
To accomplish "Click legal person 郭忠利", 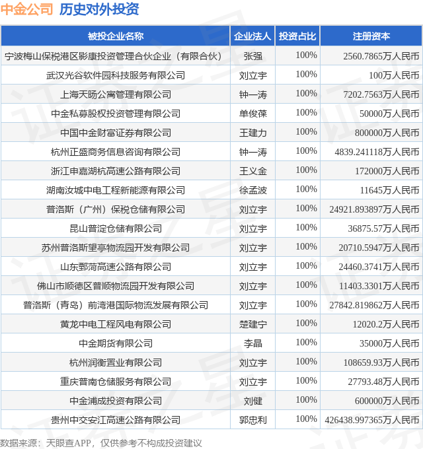I will (252, 420).
